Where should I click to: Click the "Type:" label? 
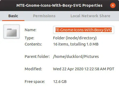[x=29, y=38]
